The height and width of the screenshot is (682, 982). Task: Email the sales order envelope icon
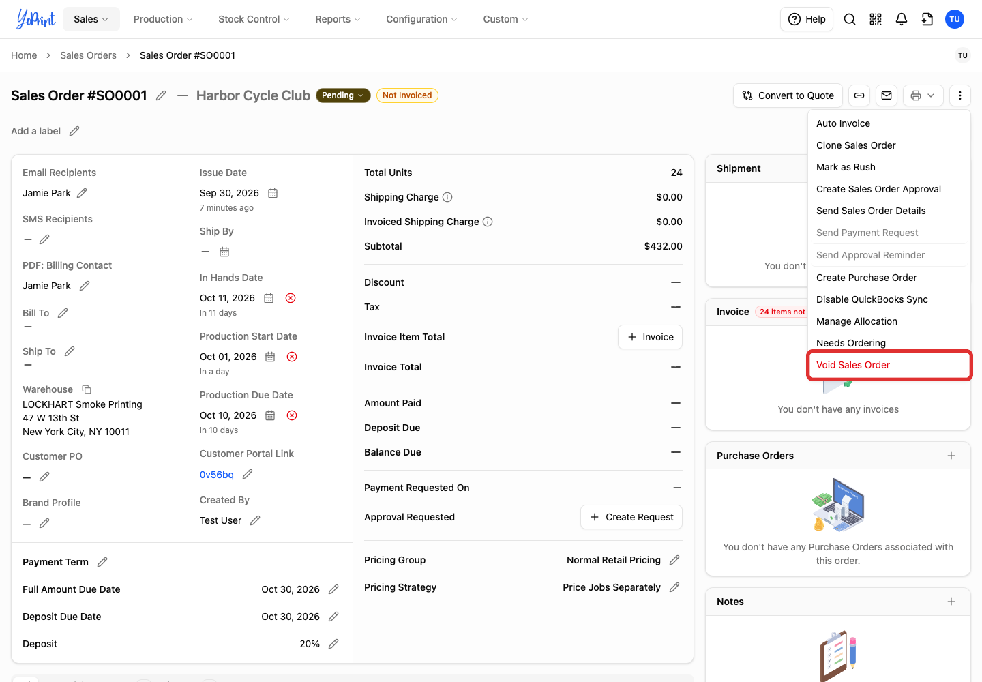pyautogui.click(x=887, y=95)
